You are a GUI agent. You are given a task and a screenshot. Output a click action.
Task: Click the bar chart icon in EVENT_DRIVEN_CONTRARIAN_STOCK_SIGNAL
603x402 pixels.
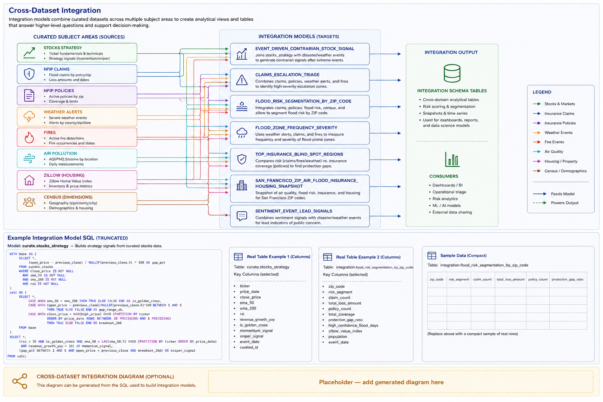[242, 54]
